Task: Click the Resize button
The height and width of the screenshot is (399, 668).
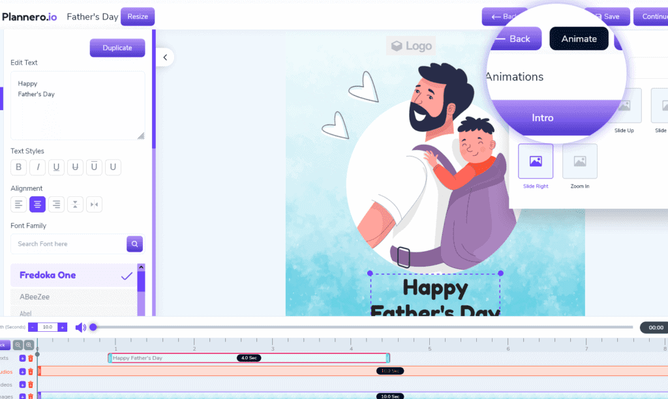Action: coord(137,16)
